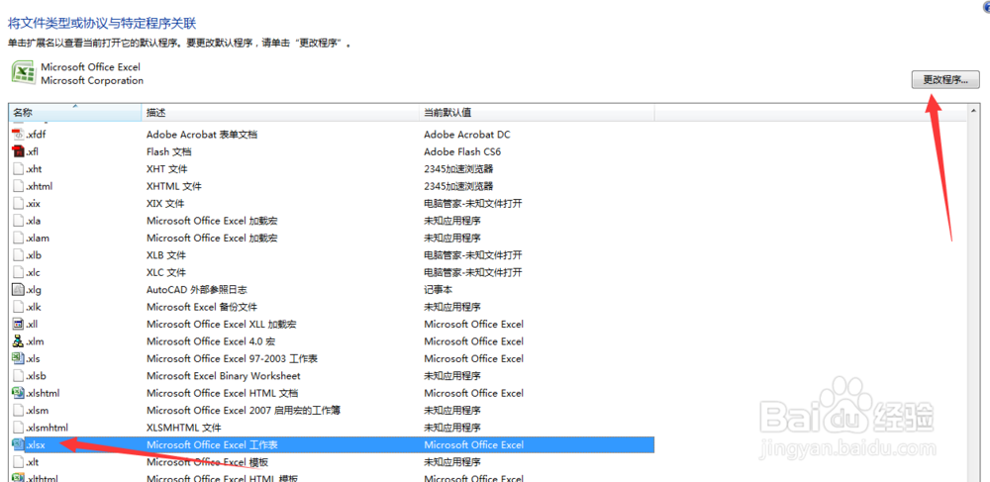Select the .xlsx file icon

(x=18, y=444)
